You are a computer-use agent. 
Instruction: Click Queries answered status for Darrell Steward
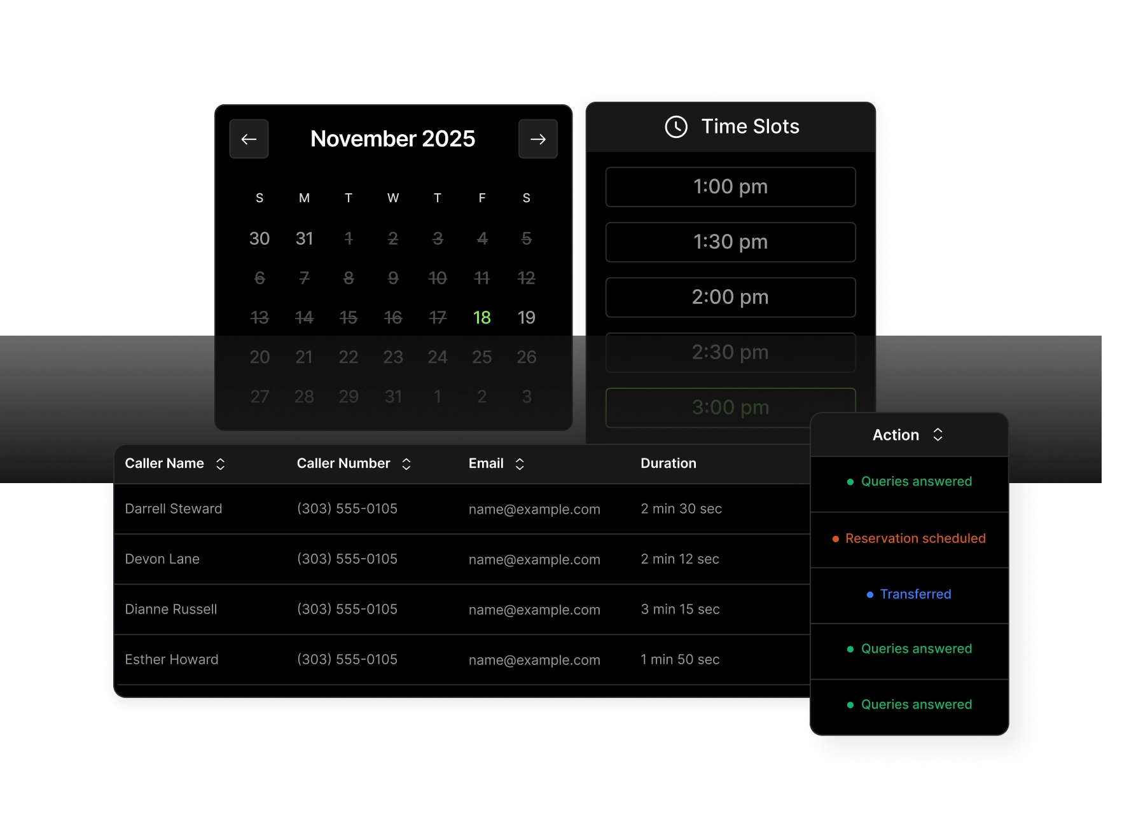[910, 481]
